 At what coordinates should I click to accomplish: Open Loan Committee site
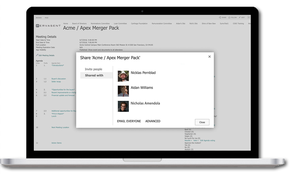click(120, 24)
